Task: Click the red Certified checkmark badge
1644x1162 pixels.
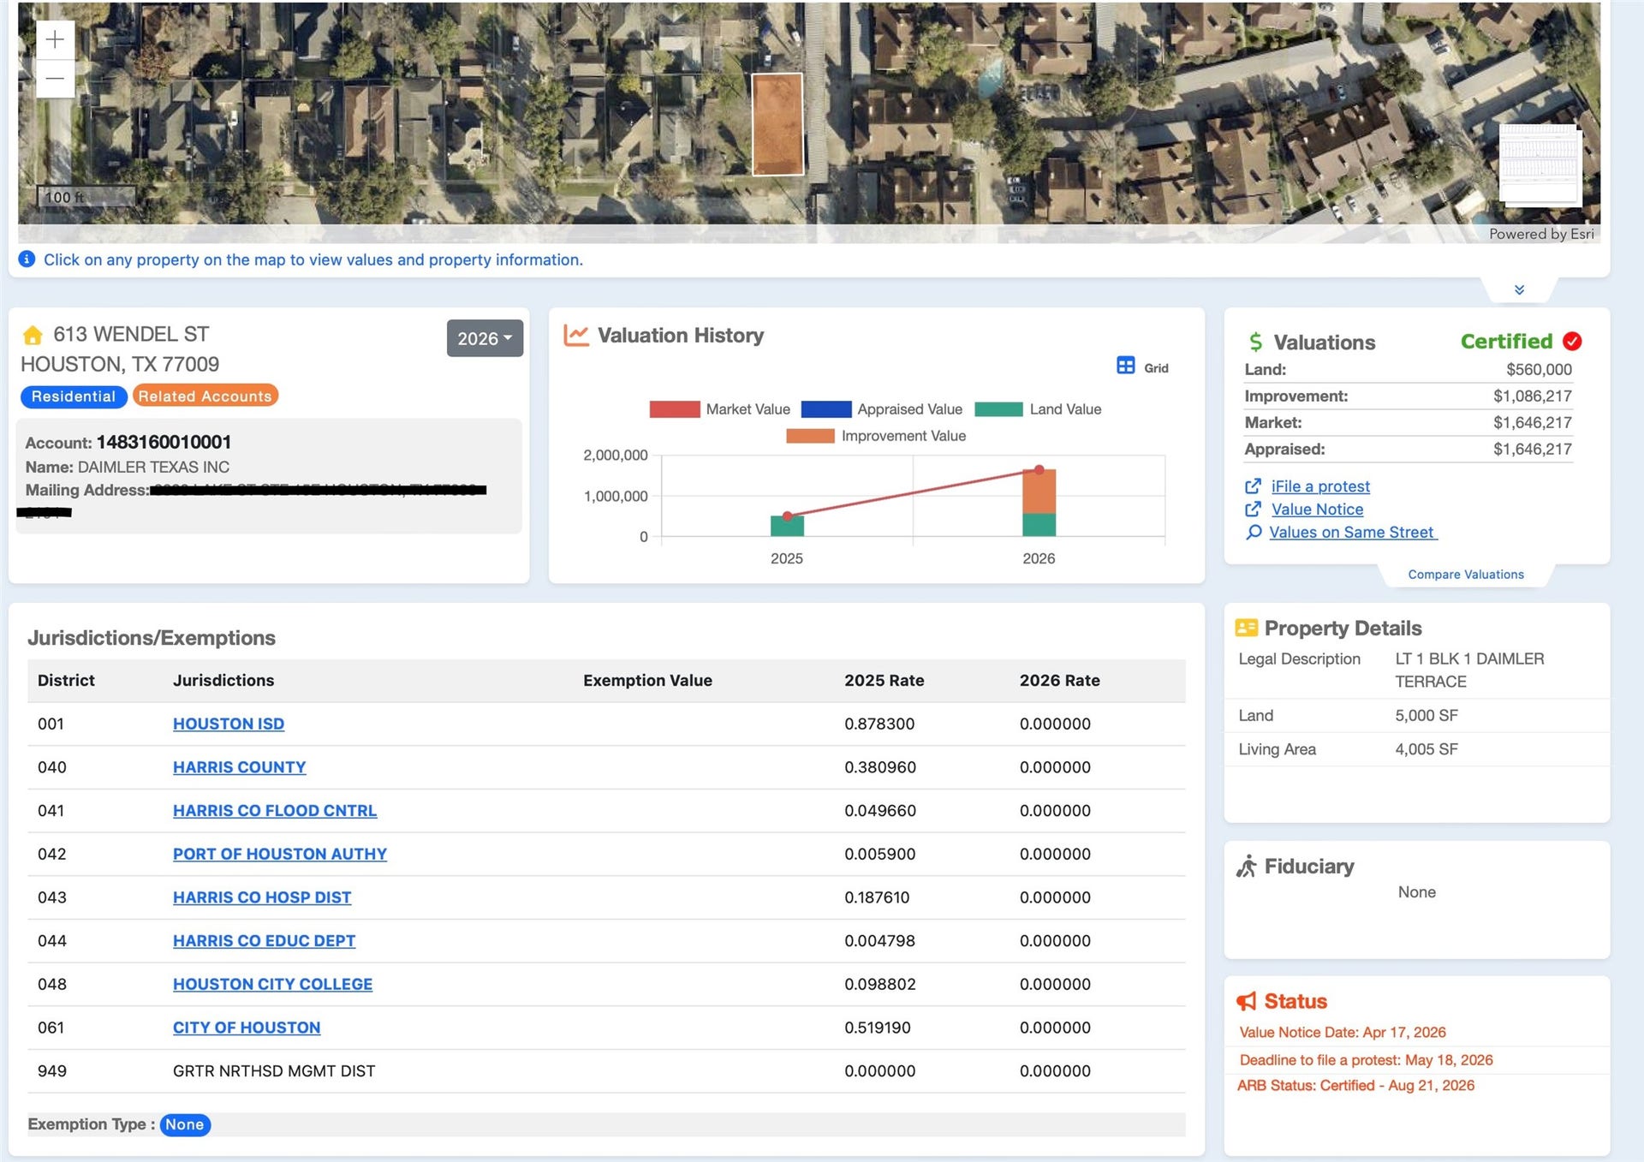Action: pos(1572,342)
